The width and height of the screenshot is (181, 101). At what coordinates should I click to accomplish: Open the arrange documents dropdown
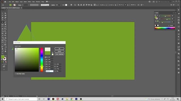pos(48,2)
